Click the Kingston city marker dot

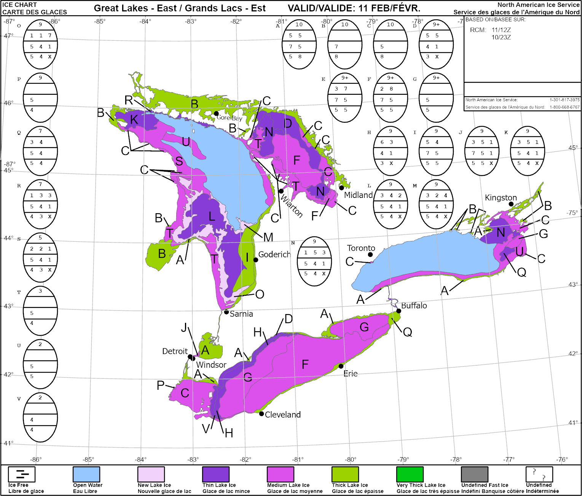click(511, 204)
